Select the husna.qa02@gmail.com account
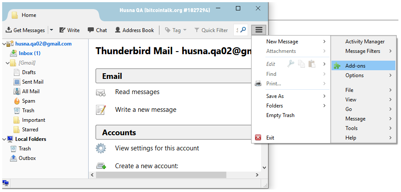 pos(43,44)
